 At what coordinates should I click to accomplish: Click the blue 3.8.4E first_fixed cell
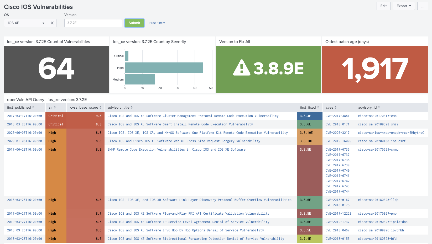310,116
